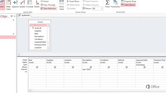Image resolution: width=166 pixels, height=93 pixels.
Task: Uncheck Show for Item column
Action: click(x=37, y=67)
